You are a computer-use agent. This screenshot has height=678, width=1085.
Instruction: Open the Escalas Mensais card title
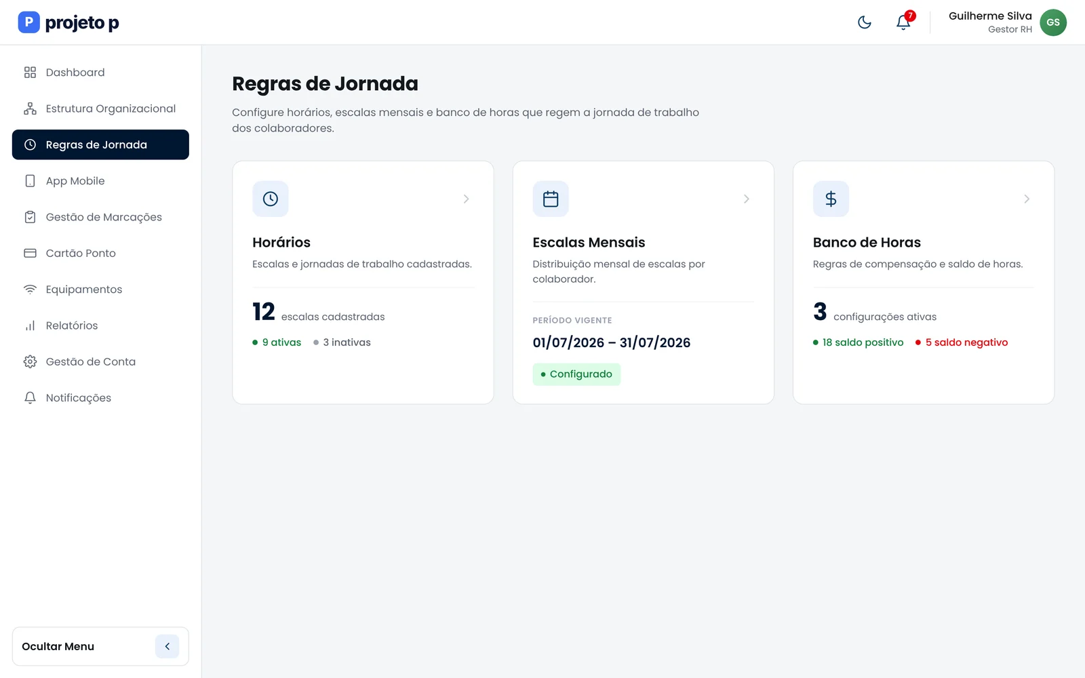coord(589,242)
